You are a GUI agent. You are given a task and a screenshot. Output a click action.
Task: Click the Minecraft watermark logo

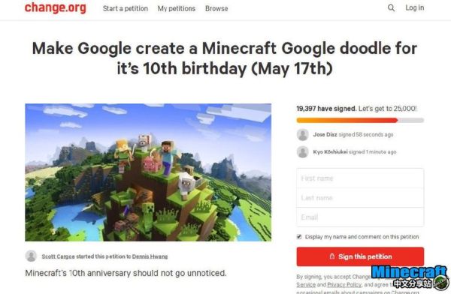point(410,277)
